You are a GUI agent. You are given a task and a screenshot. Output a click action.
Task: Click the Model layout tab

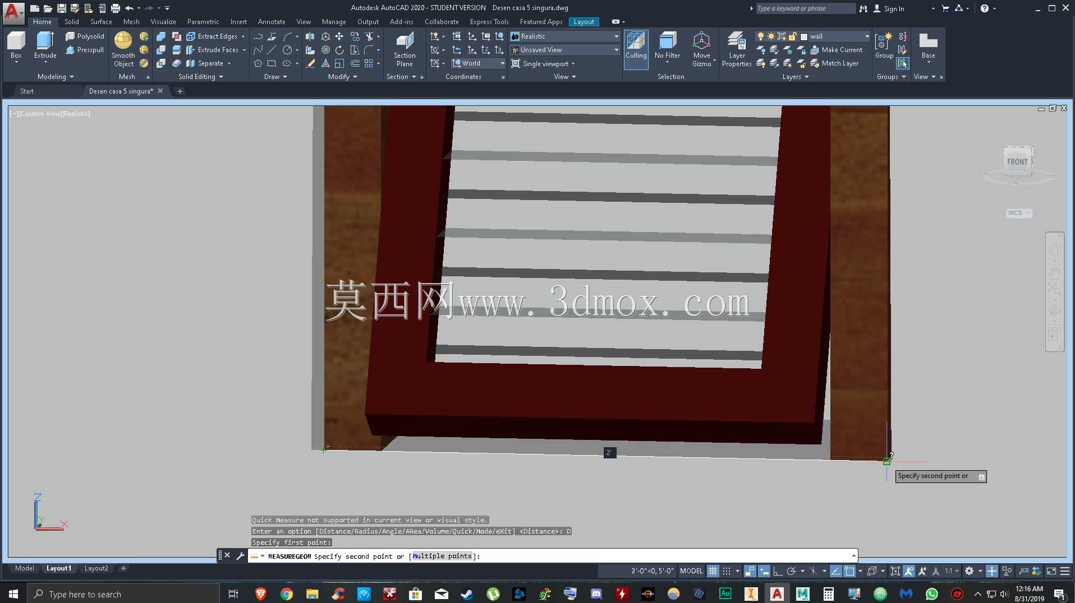24,568
